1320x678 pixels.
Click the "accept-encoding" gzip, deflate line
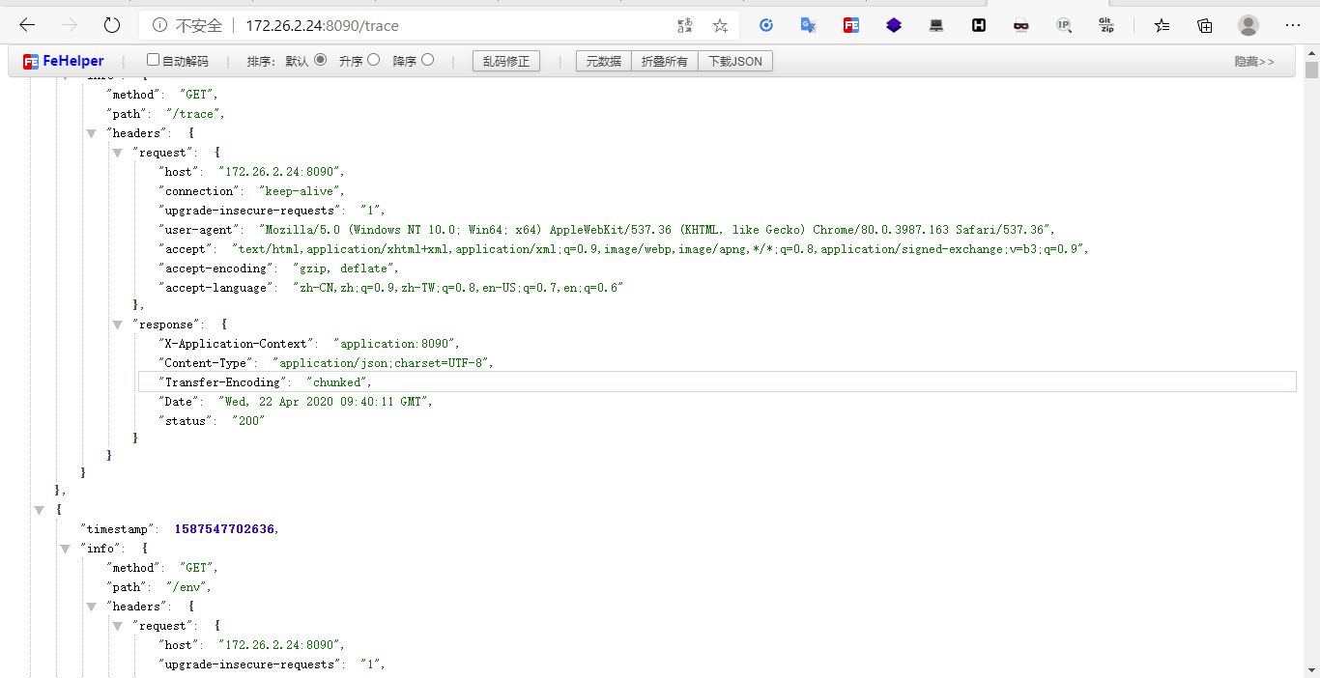pos(279,268)
